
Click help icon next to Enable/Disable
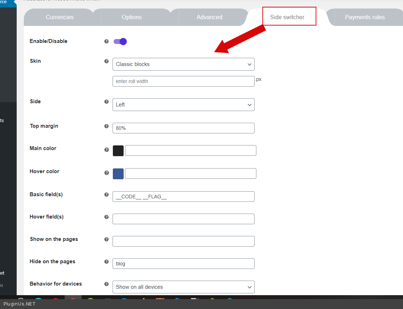point(106,42)
